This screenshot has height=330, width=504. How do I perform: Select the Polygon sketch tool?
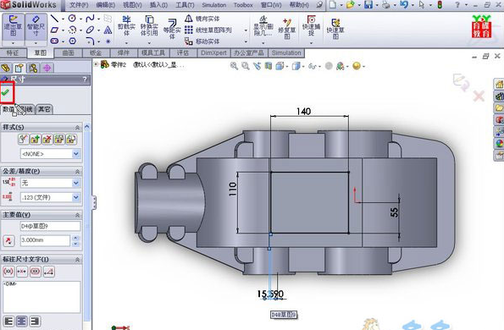click(x=72, y=41)
